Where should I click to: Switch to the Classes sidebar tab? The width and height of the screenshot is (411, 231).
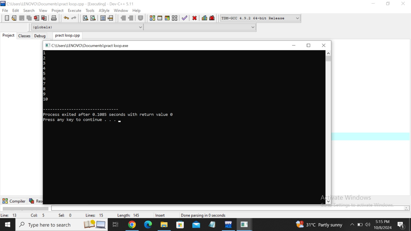point(24,36)
